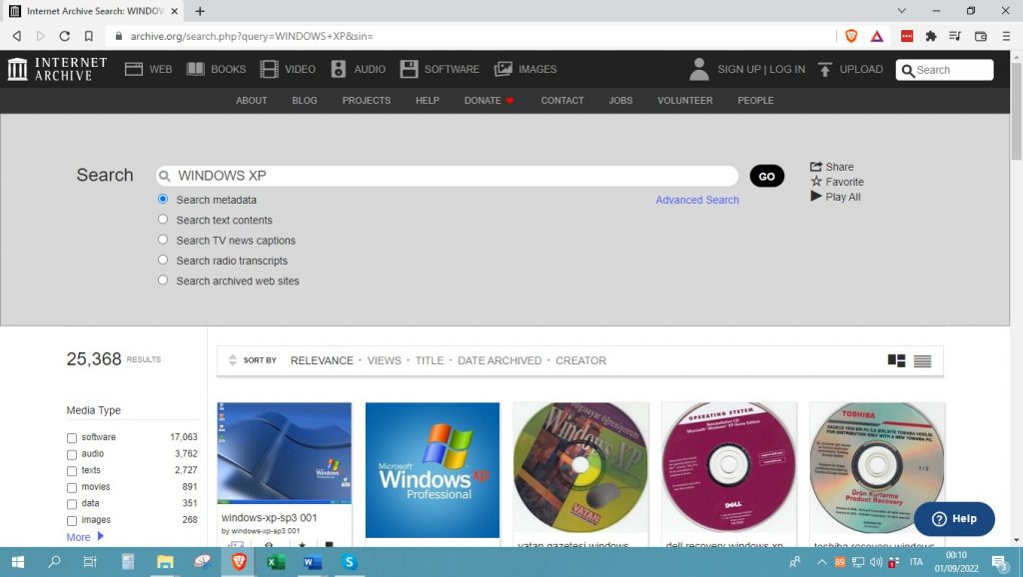Click the GO search button
Image resolution: width=1023 pixels, height=577 pixels.
point(766,175)
